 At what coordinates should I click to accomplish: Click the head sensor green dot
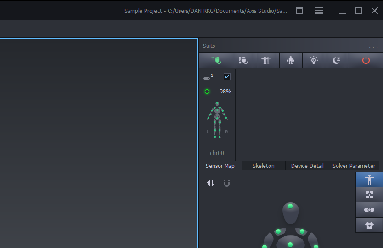tap(290, 206)
